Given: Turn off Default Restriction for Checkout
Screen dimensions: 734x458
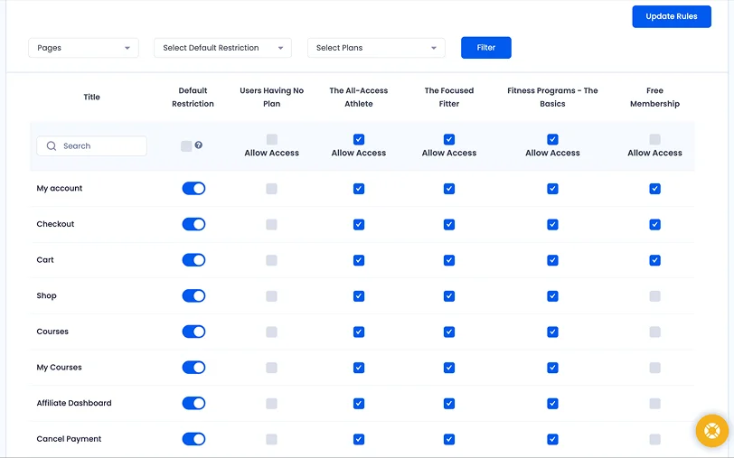Looking at the screenshot, I should pyautogui.click(x=193, y=224).
